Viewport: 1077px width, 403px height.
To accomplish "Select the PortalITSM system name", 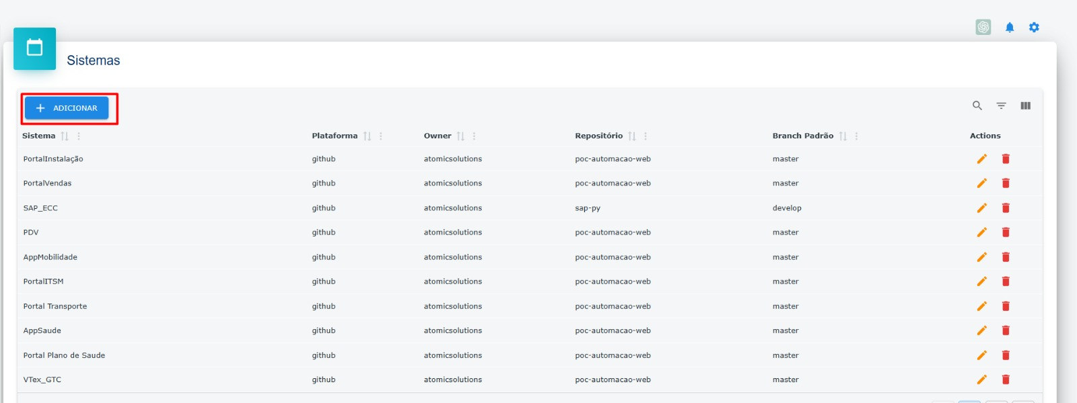I will [x=44, y=281].
